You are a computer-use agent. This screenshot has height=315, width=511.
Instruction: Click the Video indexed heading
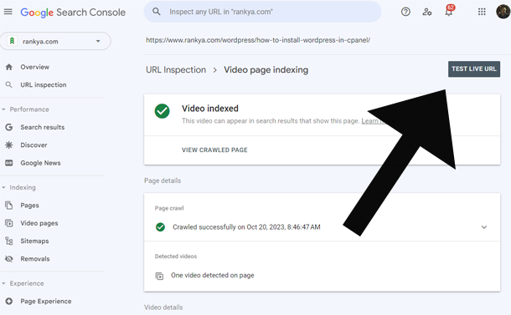210,109
